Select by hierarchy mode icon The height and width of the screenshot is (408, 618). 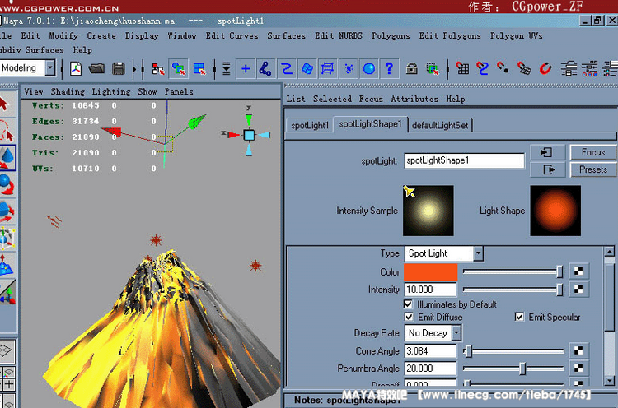[158, 69]
